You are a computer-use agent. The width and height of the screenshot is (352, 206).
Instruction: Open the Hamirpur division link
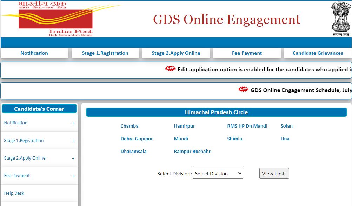(x=184, y=126)
